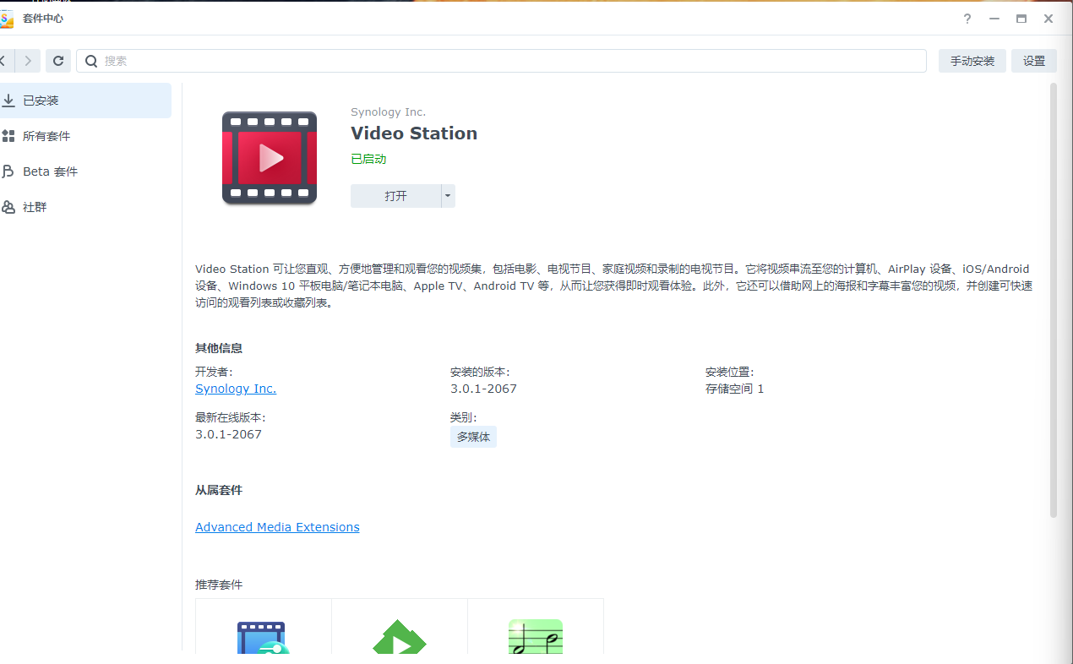Open the Synology Inc. developer link
Viewport: 1073px width, 664px height.
(236, 389)
